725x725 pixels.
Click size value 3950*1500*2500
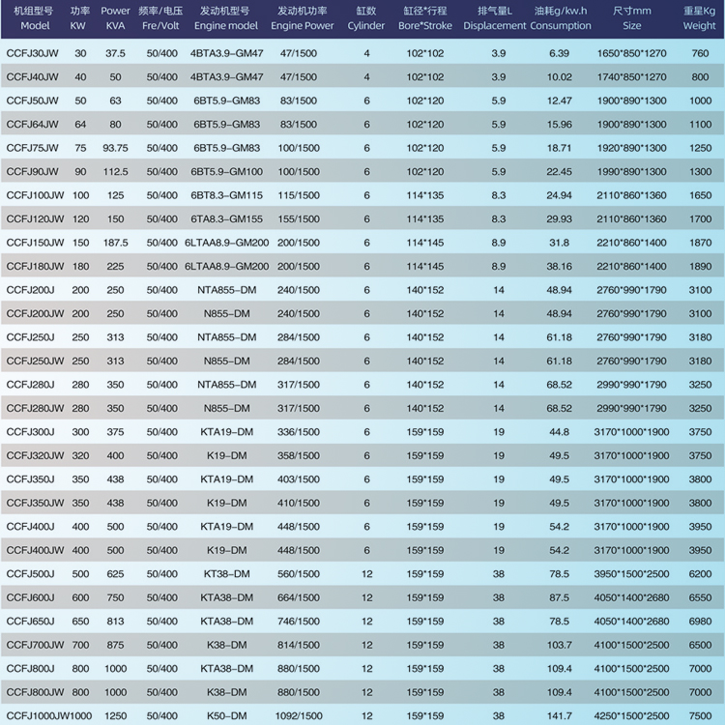click(631, 574)
